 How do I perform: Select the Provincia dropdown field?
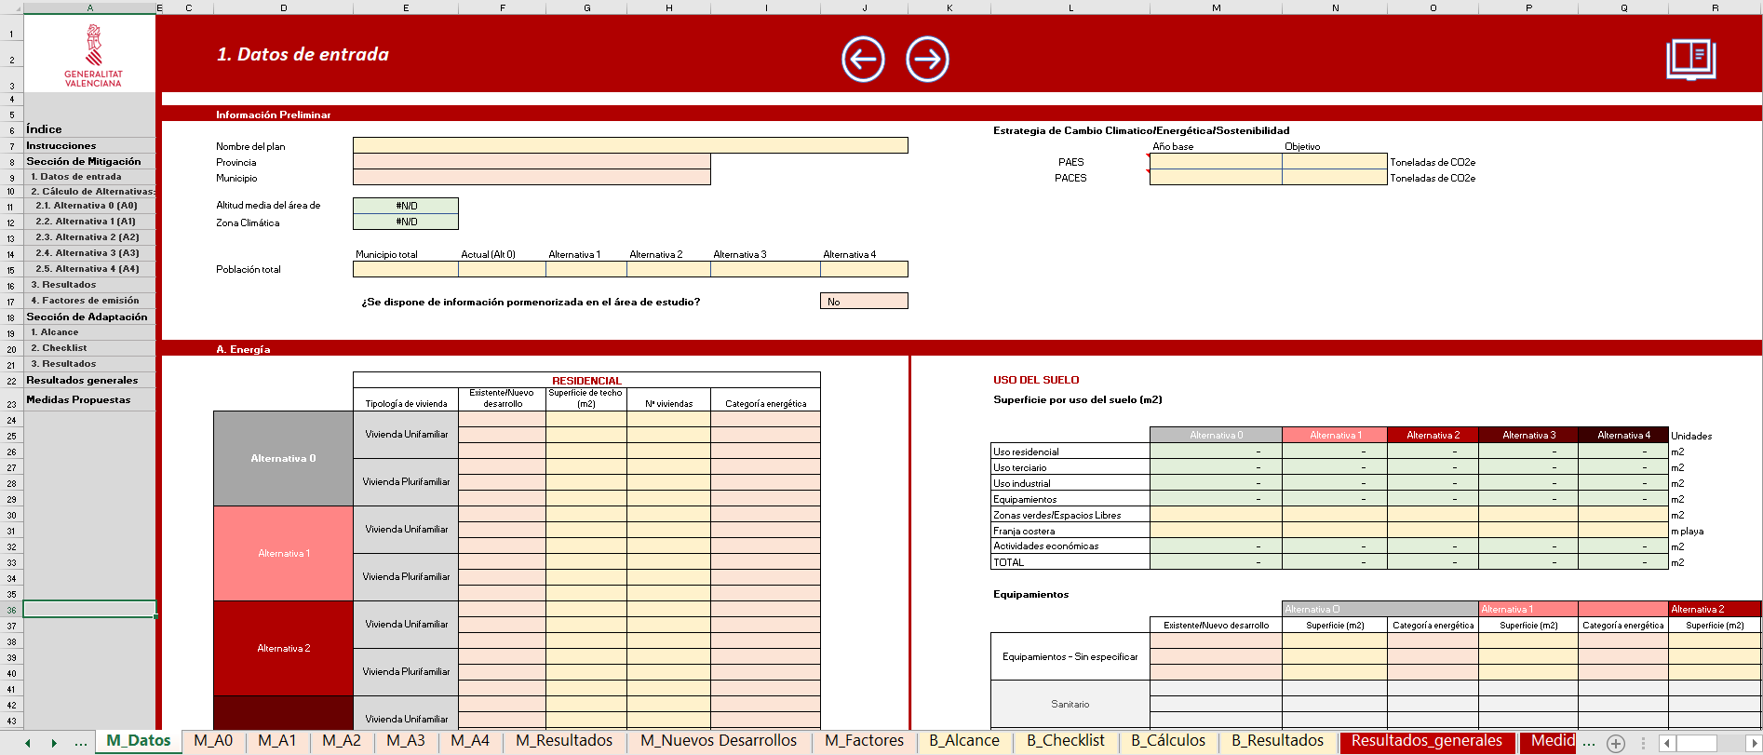(531, 162)
